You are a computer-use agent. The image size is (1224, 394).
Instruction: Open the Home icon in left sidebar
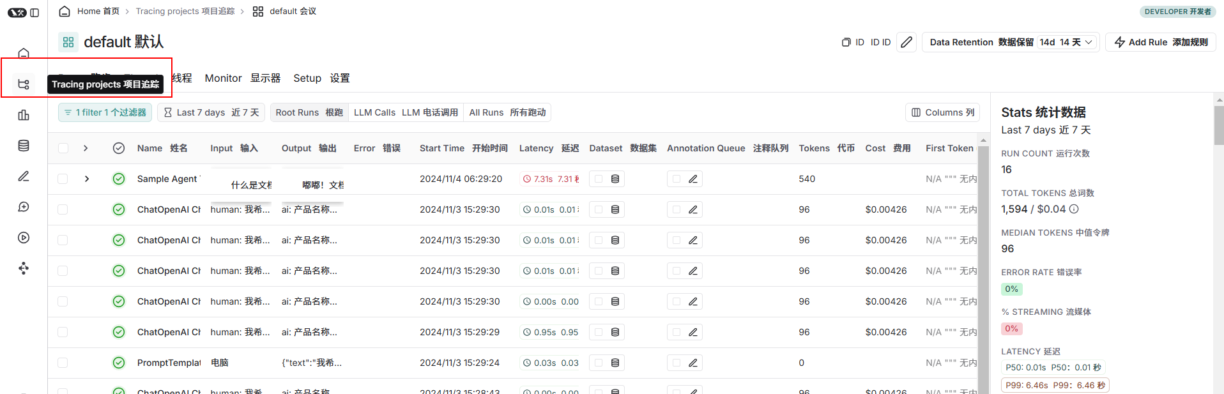[24, 53]
